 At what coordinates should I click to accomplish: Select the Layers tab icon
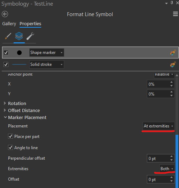19,36
